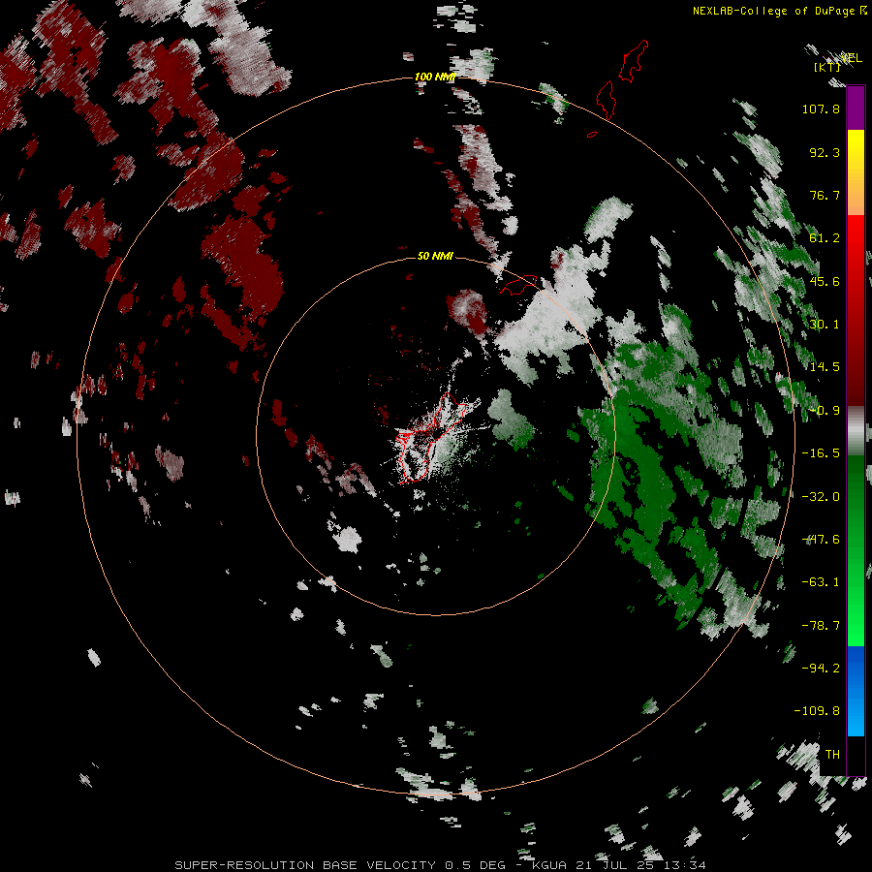Click the 76.7 value on velocity scale
Image resolution: width=872 pixels, height=872 pixels.
click(825, 195)
